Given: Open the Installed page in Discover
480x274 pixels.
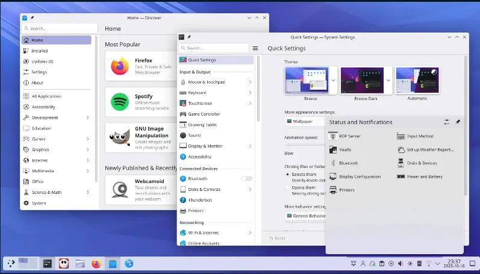Looking at the screenshot, I should tap(40, 51).
